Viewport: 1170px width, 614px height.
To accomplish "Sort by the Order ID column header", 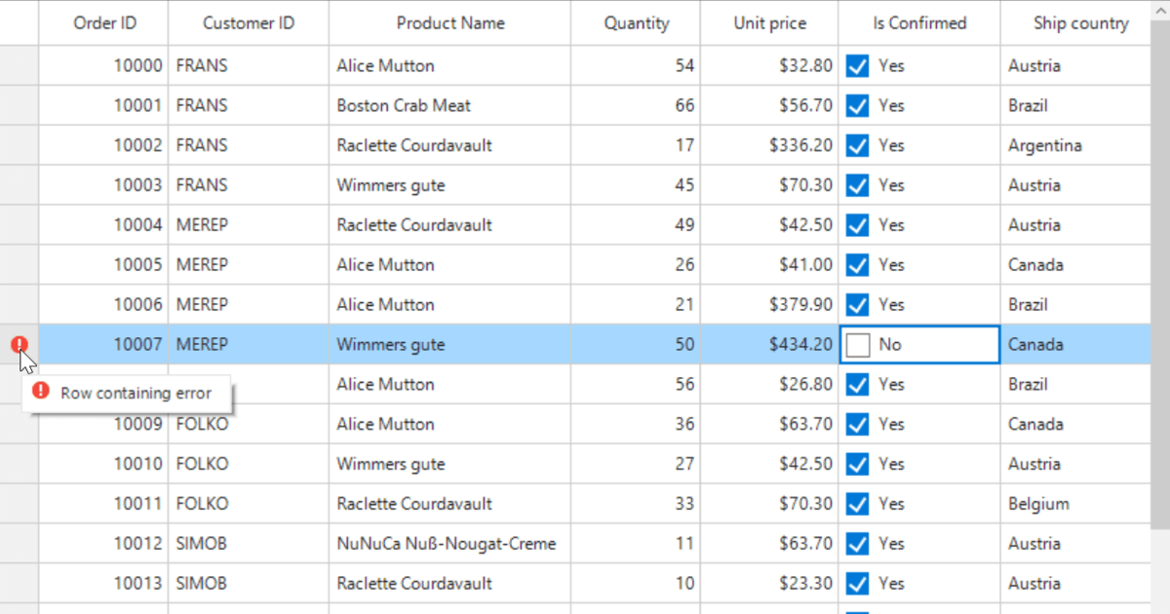I will pos(104,23).
